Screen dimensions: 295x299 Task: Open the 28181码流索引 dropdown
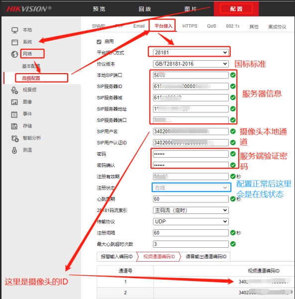click(191, 210)
